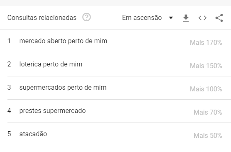Open query supermercados perto de mim
This screenshot has height=152, width=231.
[x=63, y=88]
